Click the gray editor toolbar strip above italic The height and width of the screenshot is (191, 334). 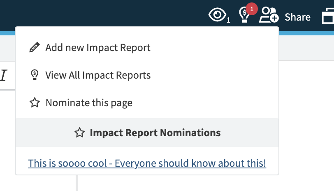7,49
